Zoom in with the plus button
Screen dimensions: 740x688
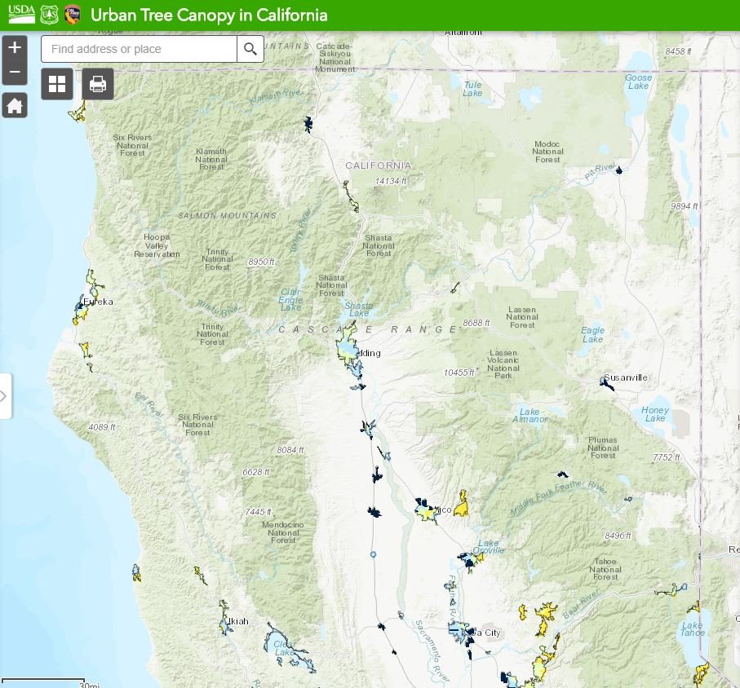click(x=15, y=47)
